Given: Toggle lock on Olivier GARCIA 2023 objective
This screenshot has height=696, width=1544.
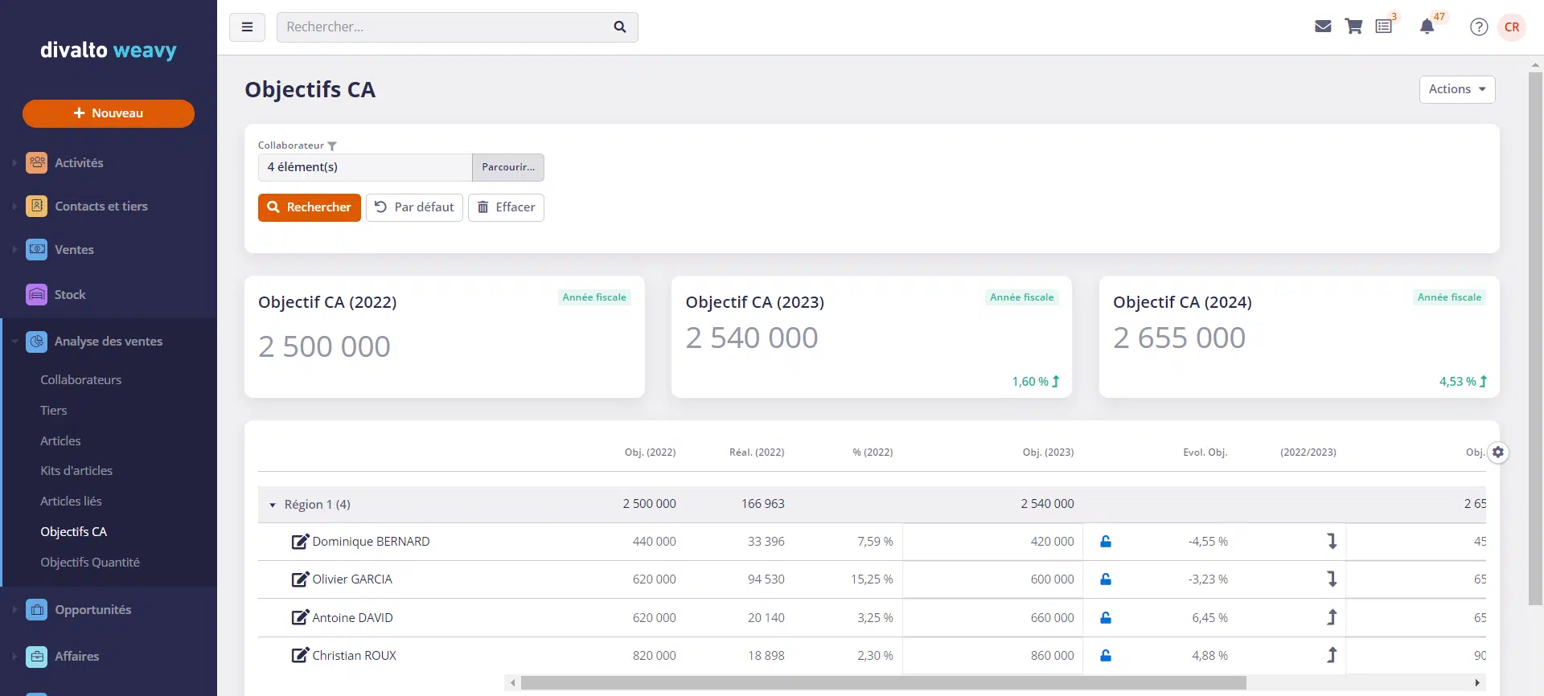Looking at the screenshot, I should tap(1106, 579).
